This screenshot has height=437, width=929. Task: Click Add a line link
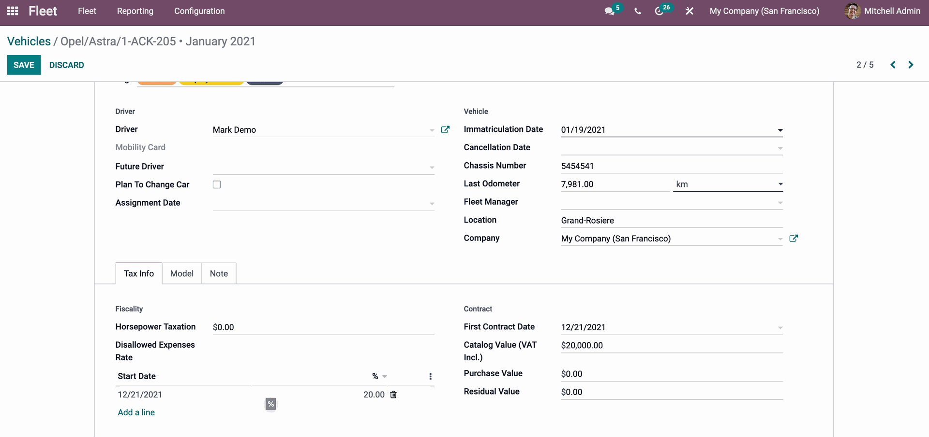[x=136, y=412]
